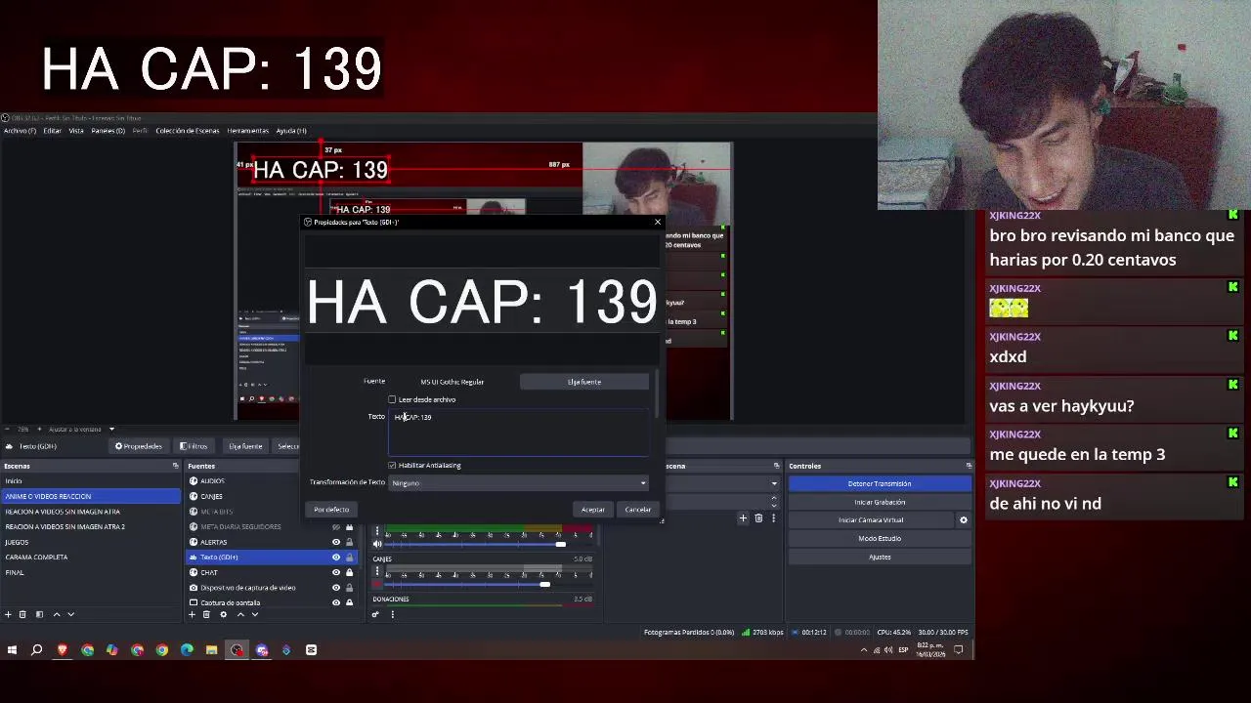Click Aceptar in text properties dialog
Image resolution: width=1251 pixels, height=703 pixels.
(593, 510)
